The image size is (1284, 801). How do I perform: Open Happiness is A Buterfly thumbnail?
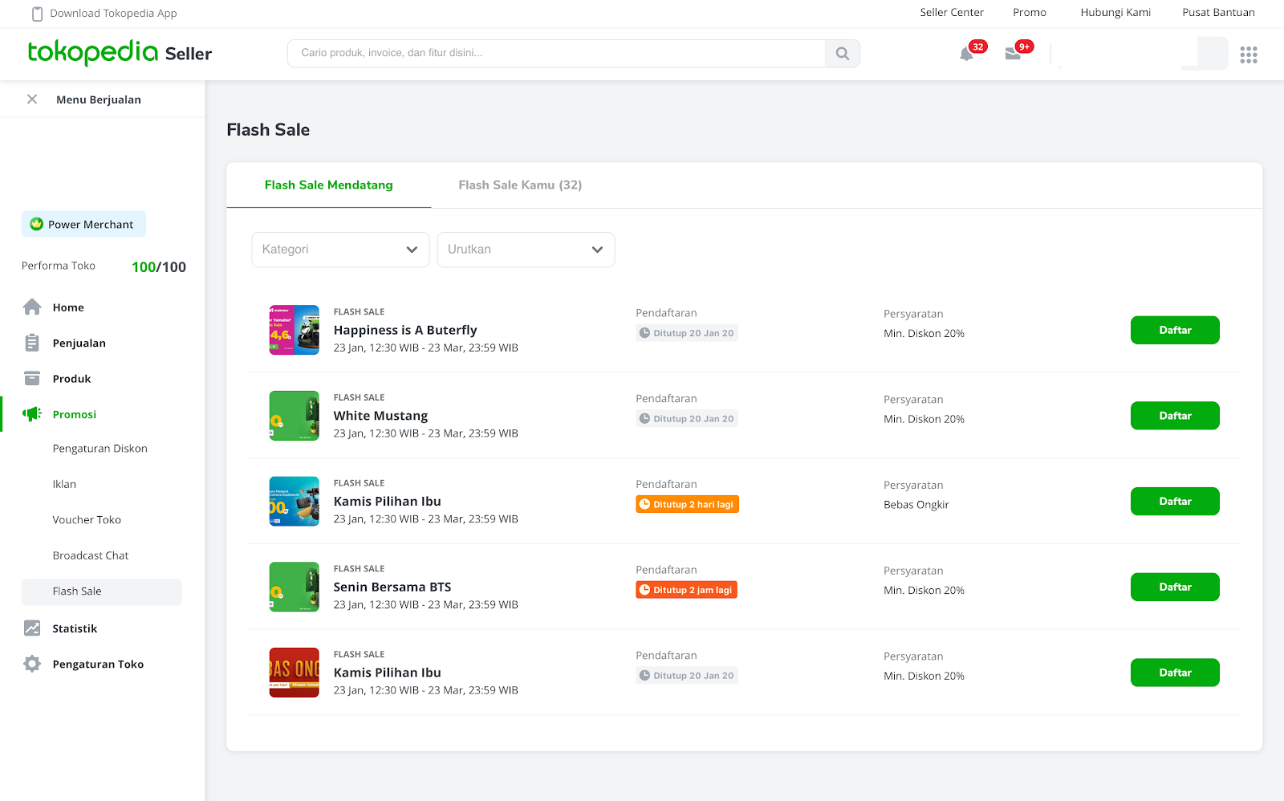[x=294, y=330]
